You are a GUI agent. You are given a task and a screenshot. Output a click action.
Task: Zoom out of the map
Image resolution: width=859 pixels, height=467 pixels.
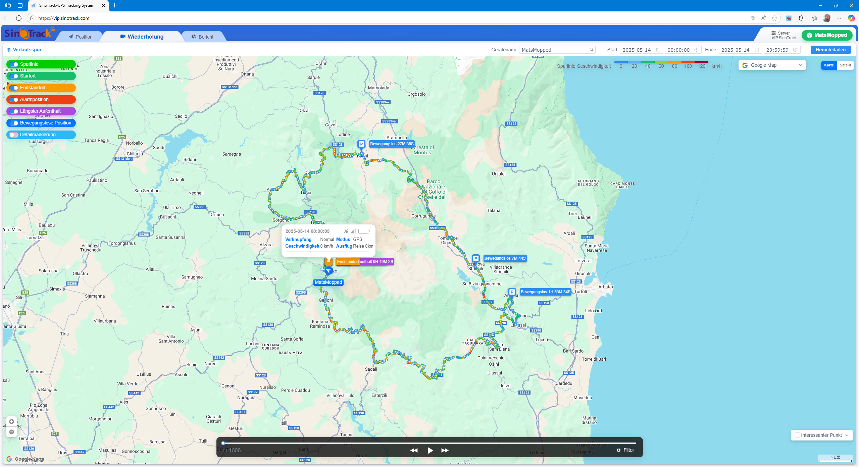(x=12, y=432)
